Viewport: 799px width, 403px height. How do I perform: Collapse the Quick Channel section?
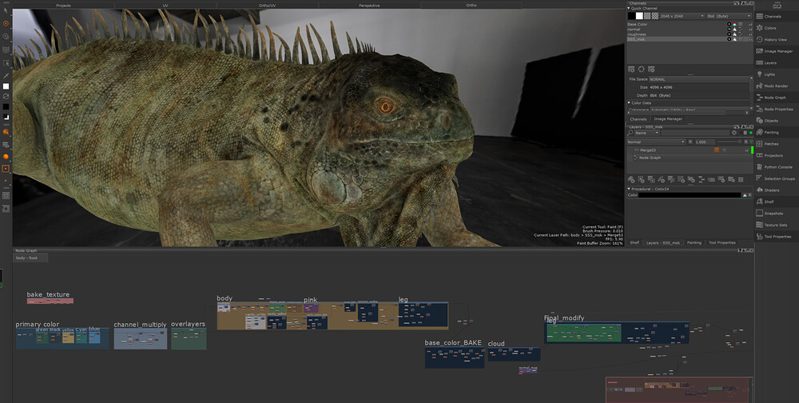(629, 9)
